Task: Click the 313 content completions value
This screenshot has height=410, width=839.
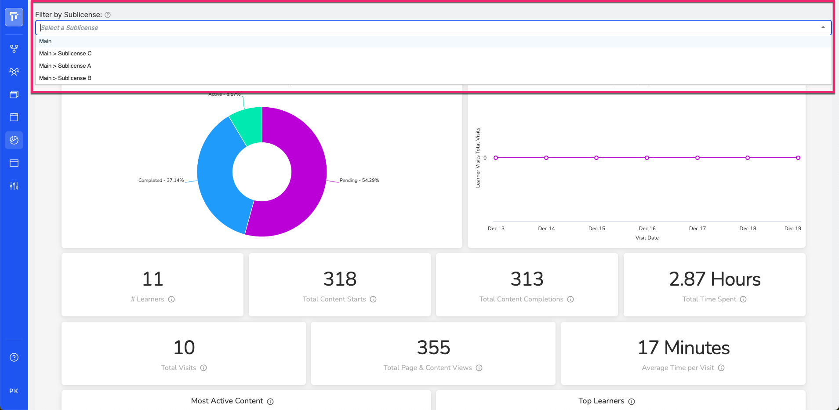Action: [x=527, y=279]
